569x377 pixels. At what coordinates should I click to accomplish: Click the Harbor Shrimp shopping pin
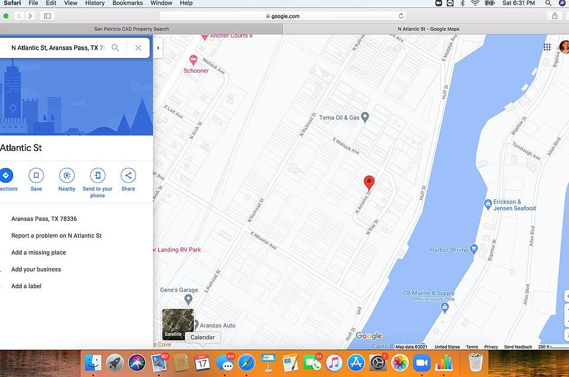click(x=473, y=249)
